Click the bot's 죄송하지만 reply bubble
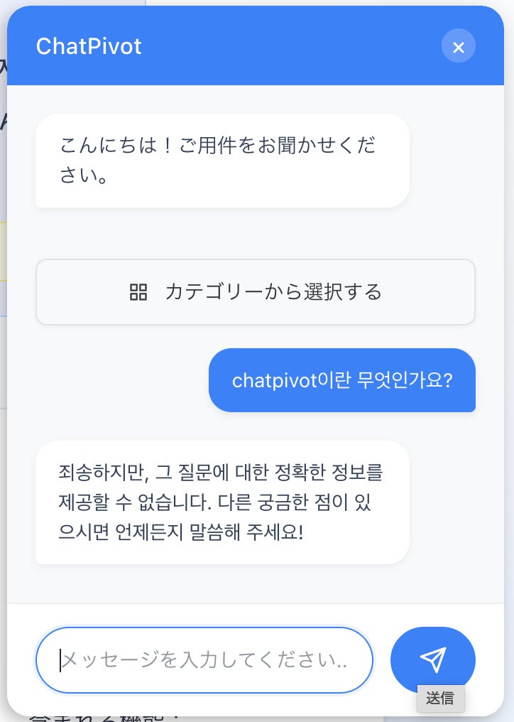 click(222, 502)
